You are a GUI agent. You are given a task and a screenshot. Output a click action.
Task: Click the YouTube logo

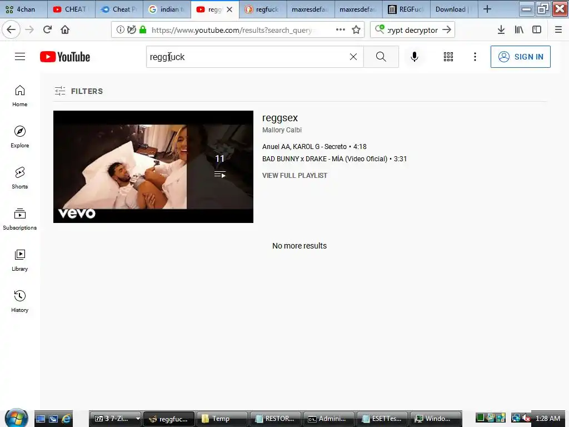(65, 57)
